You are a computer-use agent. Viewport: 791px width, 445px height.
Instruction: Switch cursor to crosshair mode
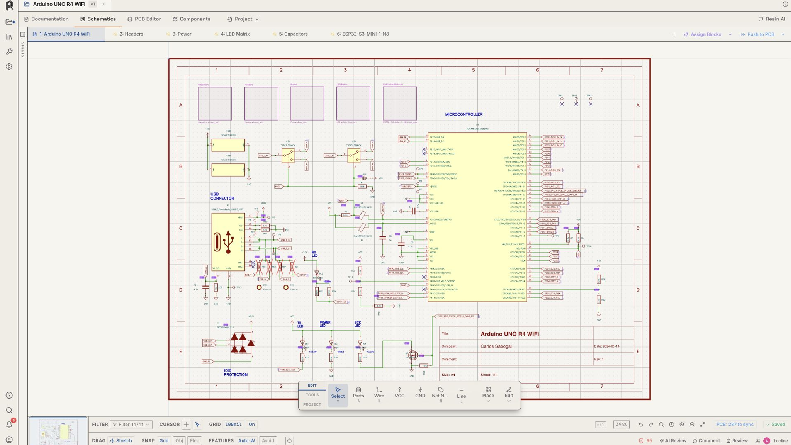pos(186,425)
